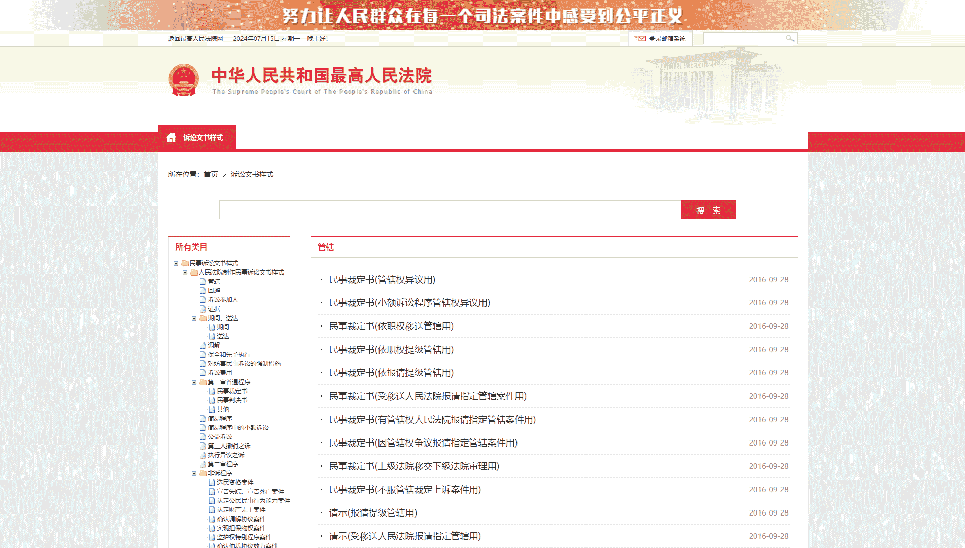Collapse the 人民法院制作民事诉讼文书样式 node
The image size is (965, 548).
[x=185, y=272]
